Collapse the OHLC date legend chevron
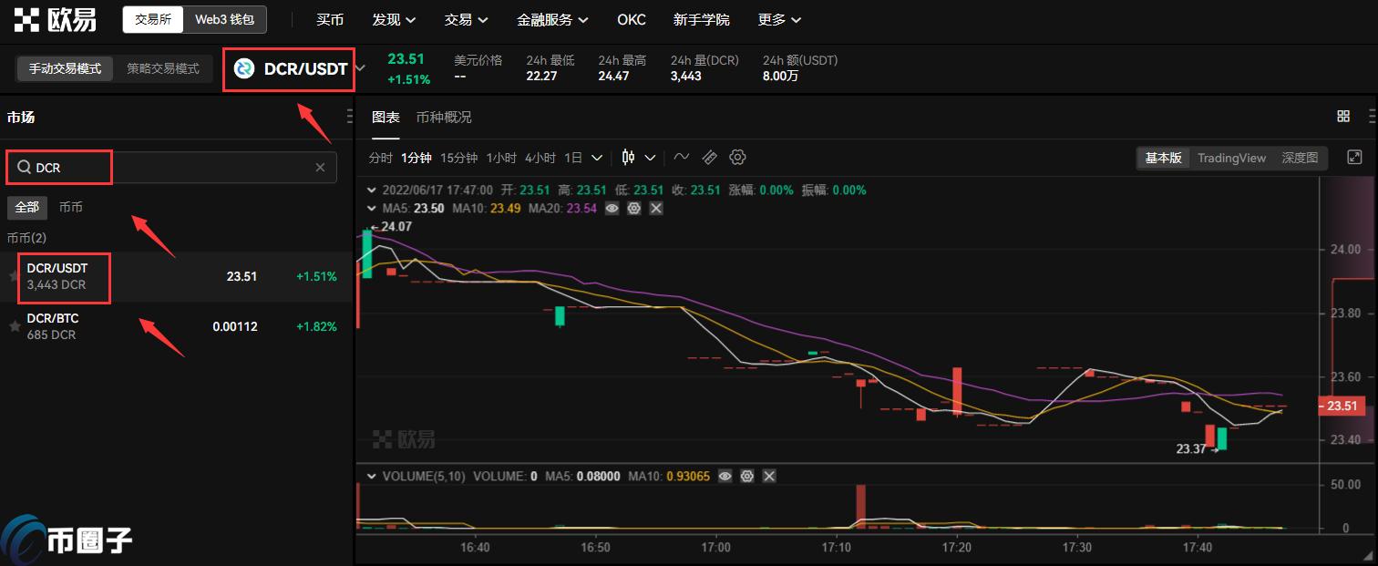Screen dimensions: 1378x566 click(x=372, y=190)
